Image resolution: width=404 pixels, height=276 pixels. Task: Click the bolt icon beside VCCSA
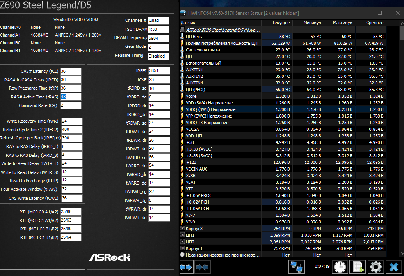coord(182,129)
